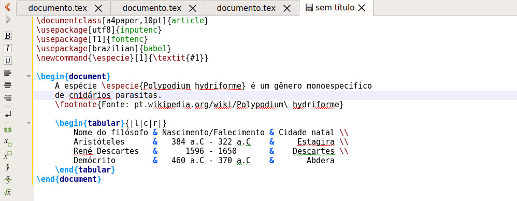Viewport: 517px width, 201px height.
Task: Insert a subscript with the sidebar icon
Action: pyautogui.click(x=8, y=142)
